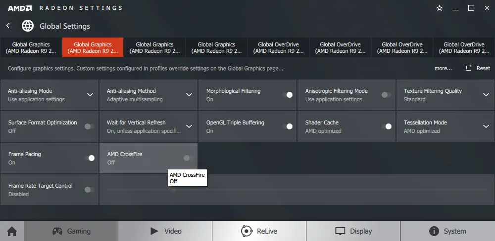This screenshot has width=495, height=241.
Task: Click the star favorites icon in title bar
Action: tap(440, 8)
